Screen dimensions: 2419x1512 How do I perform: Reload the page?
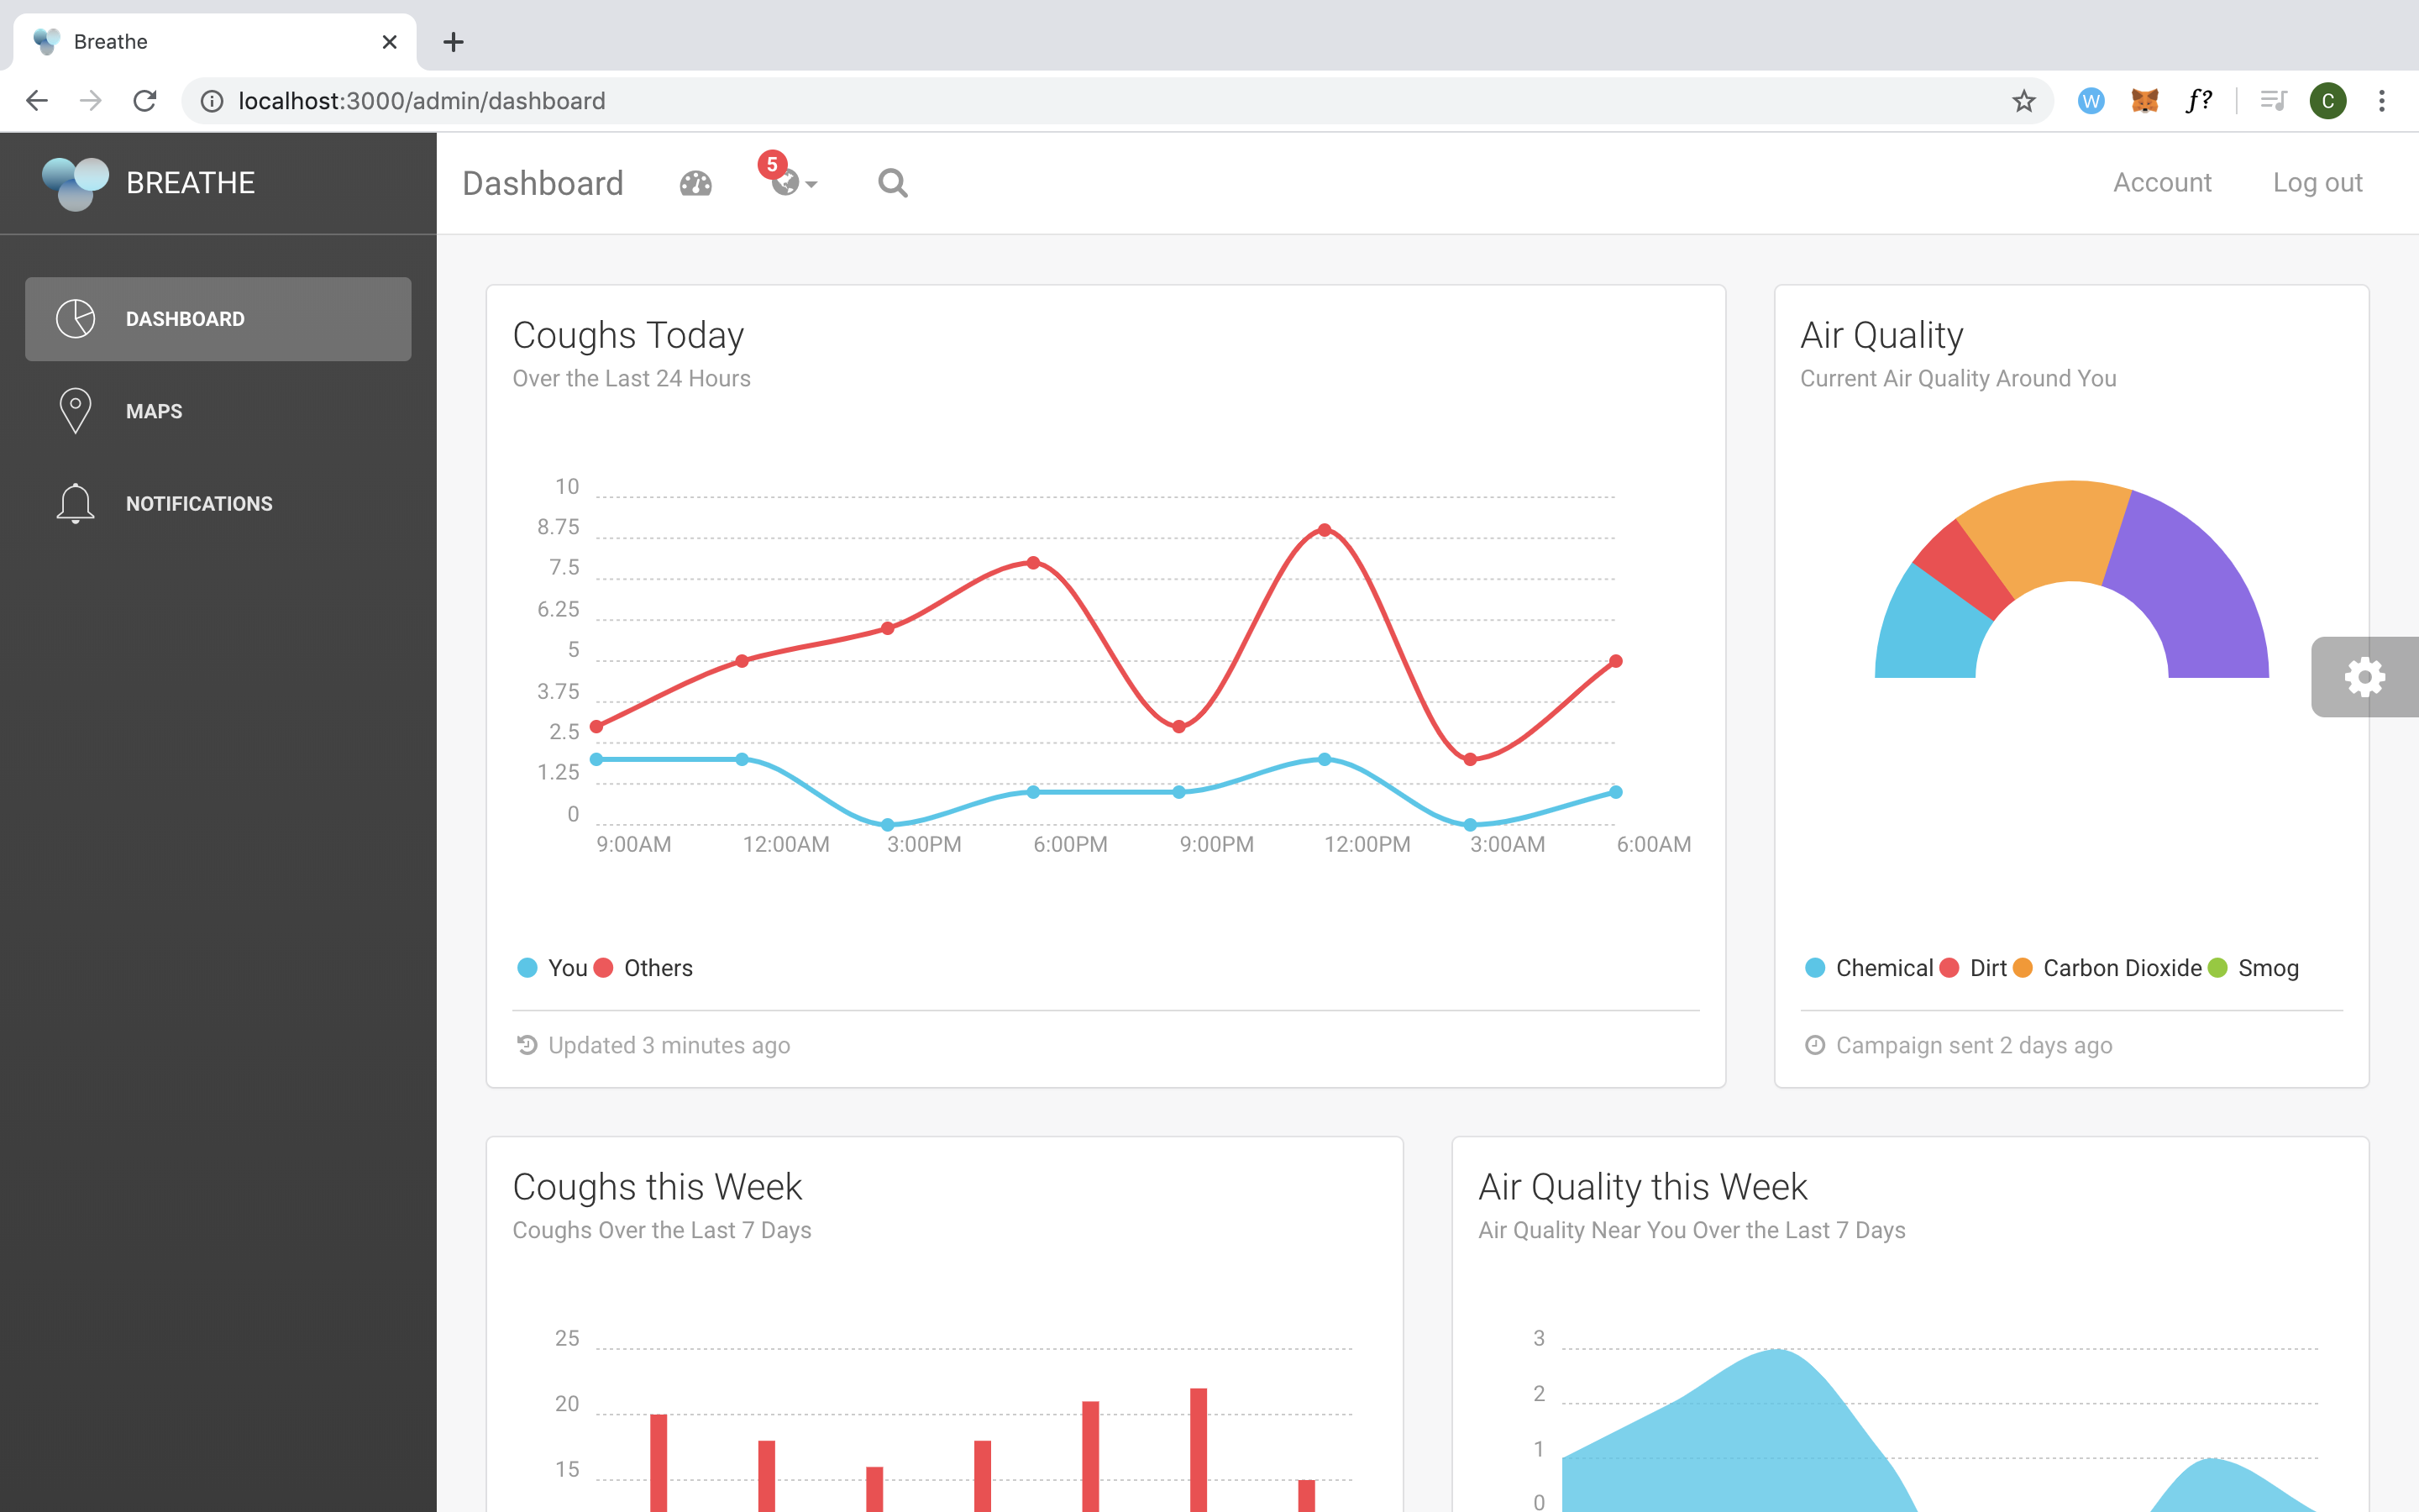pyautogui.click(x=145, y=101)
